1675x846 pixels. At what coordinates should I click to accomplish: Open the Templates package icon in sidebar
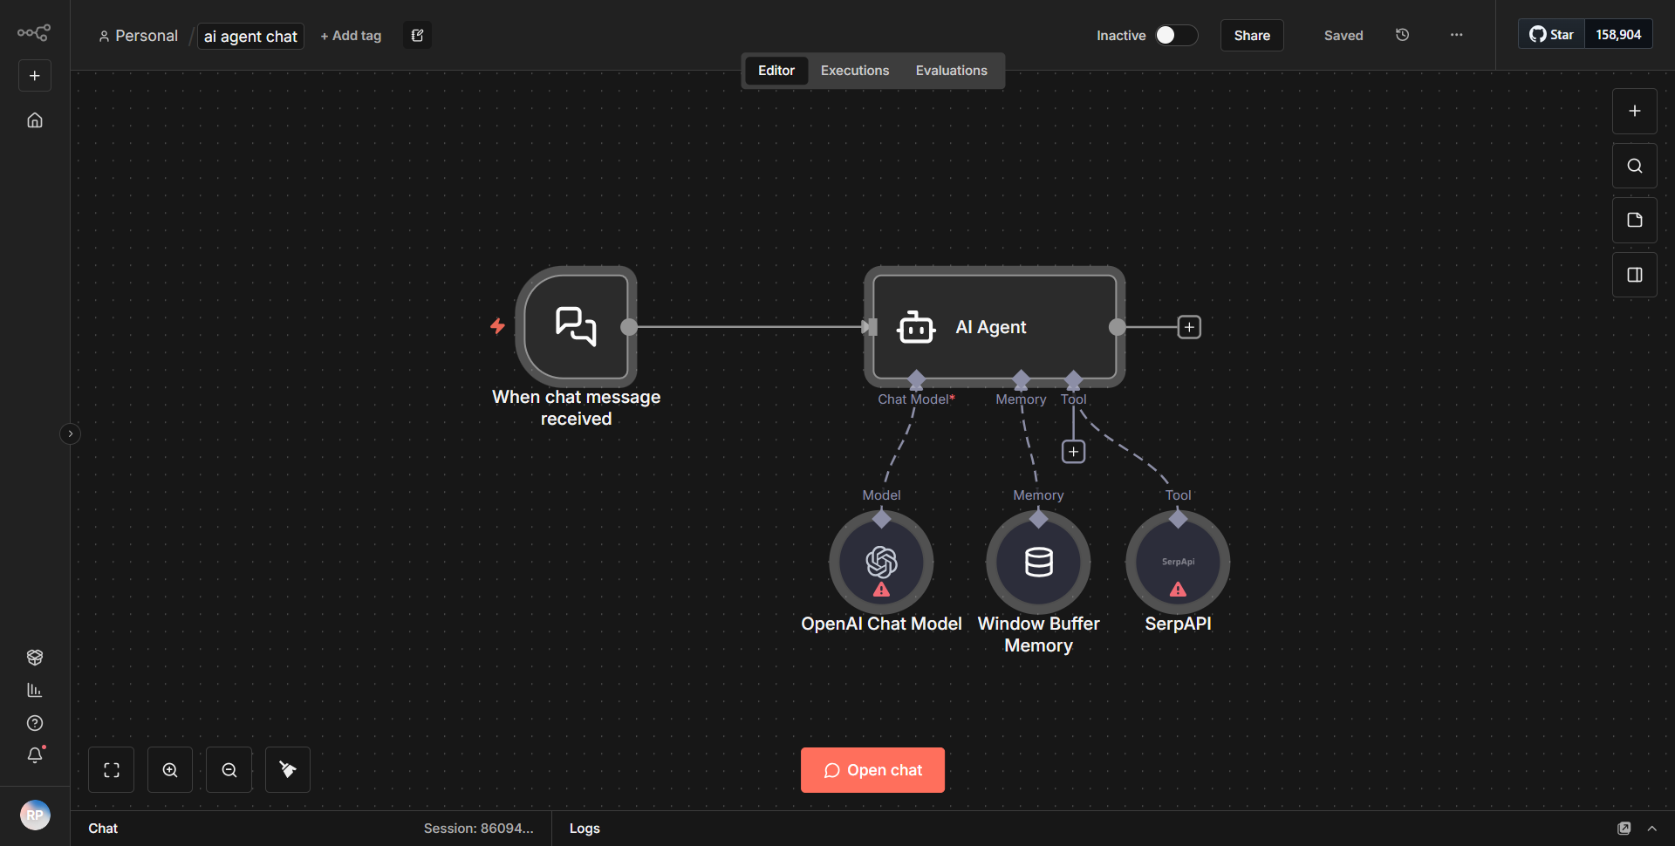pyautogui.click(x=35, y=657)
